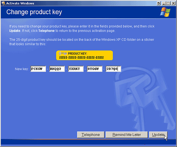Close the Activate Windows window
Image resolution: width=177 pixels, height=147 pixels.
point(173,3)
